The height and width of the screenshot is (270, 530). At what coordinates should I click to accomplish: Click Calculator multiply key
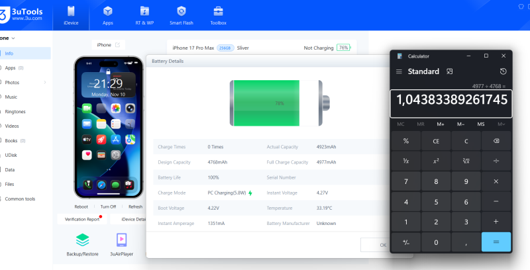pyautogui.click(x=496, y=181)
